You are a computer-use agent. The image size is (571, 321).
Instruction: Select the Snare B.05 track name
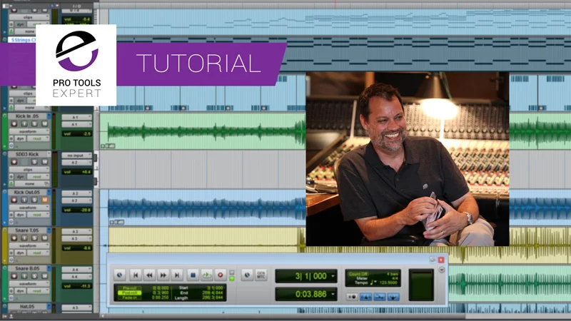[x=28, y=268]
